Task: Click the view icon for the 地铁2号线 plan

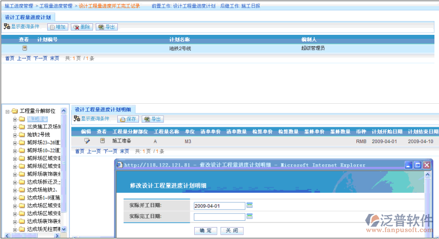Action: click(x=24, y=48)
